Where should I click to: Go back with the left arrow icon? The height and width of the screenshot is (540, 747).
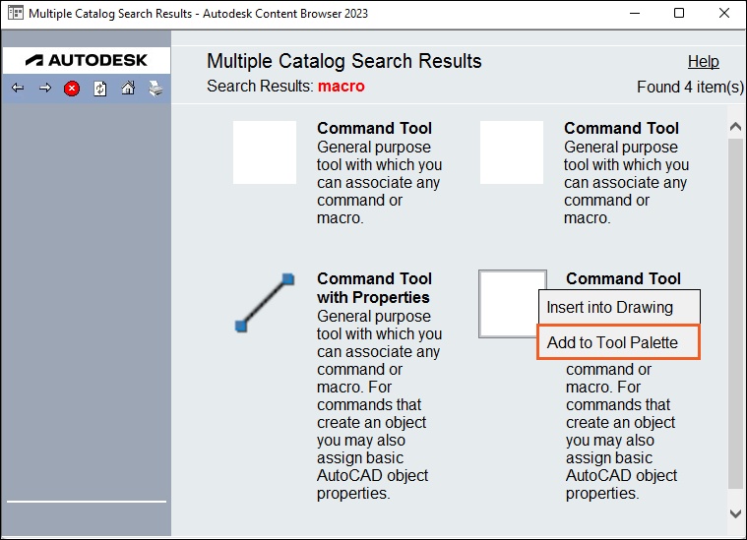(18, 89)
